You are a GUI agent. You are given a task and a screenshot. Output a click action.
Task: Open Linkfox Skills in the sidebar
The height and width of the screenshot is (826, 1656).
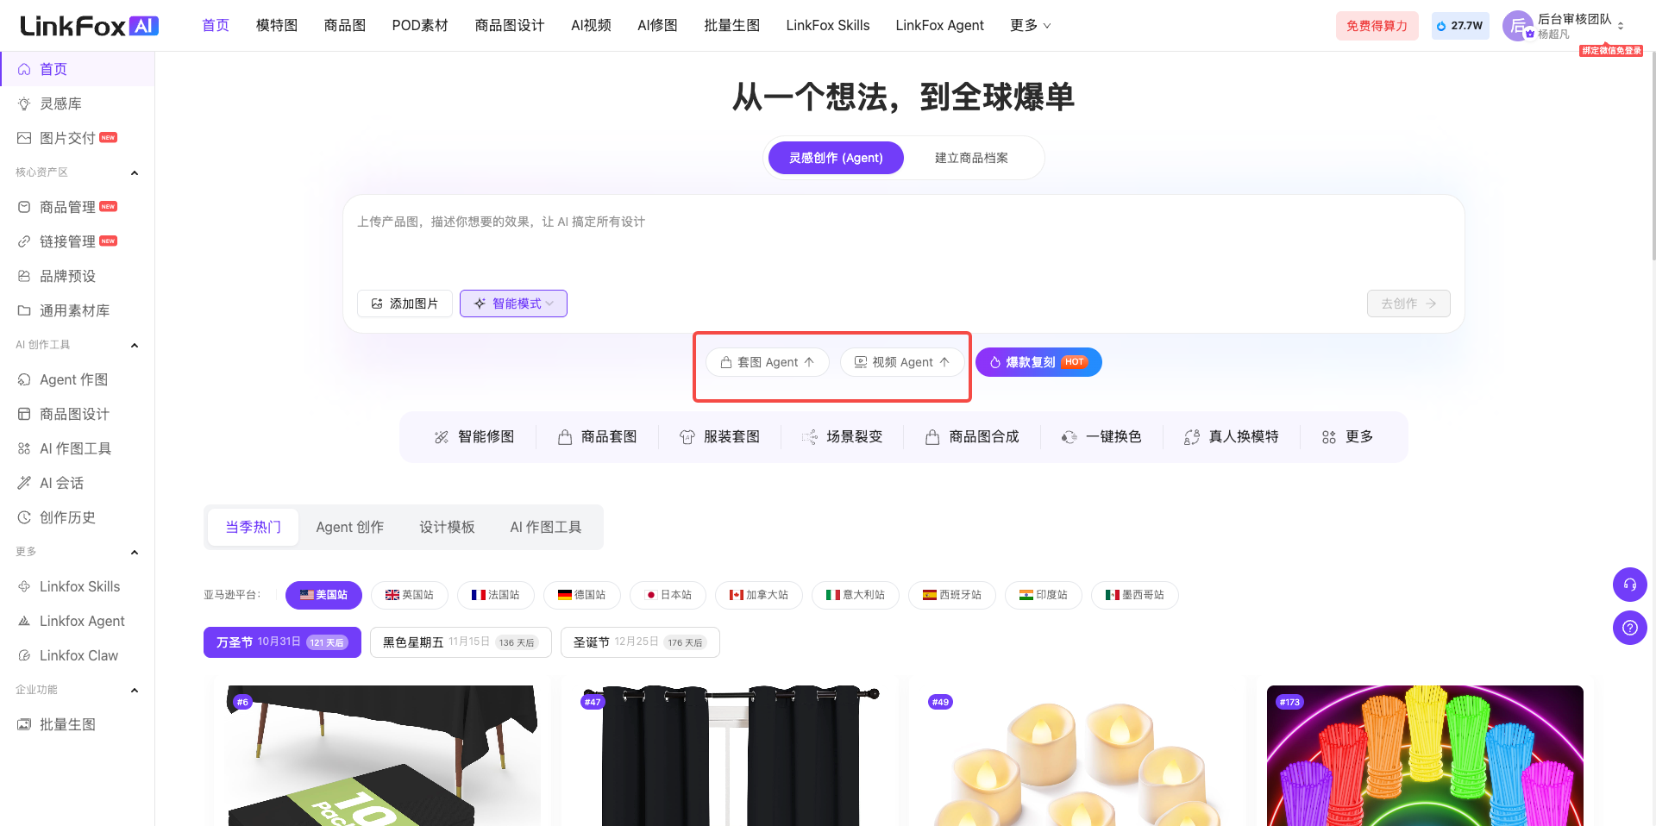78,586
